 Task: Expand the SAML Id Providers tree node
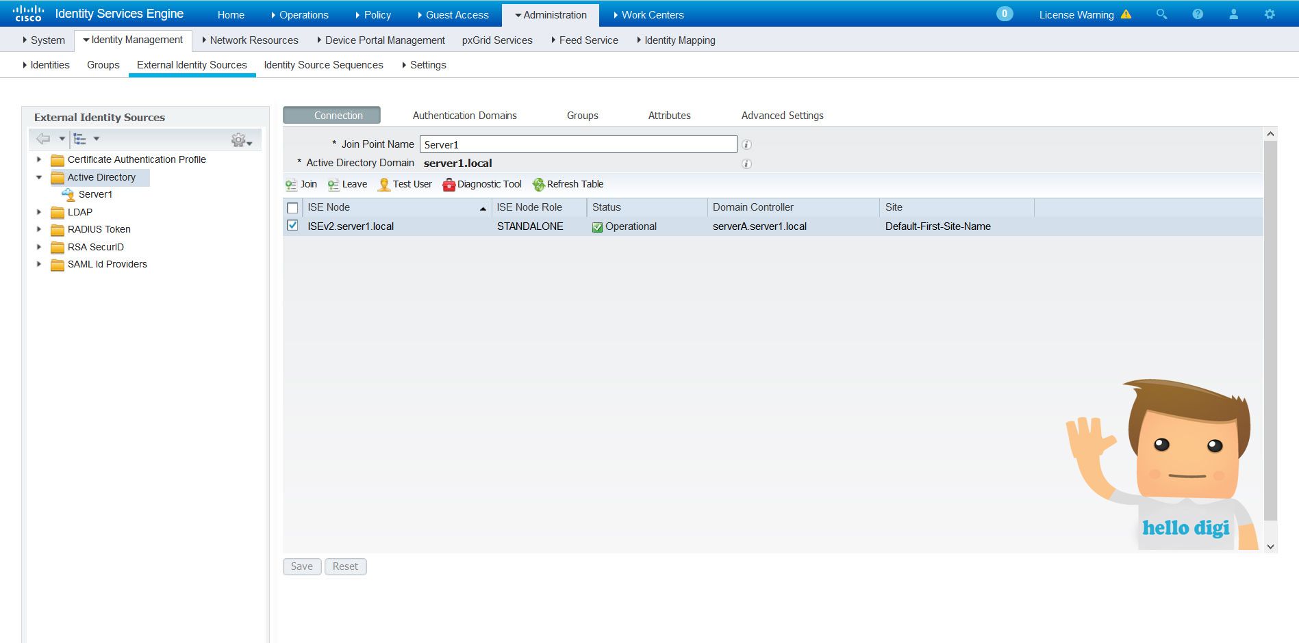tap(39, 264)
